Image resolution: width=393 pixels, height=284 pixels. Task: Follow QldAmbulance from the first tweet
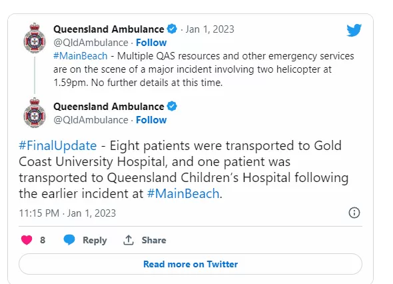pyautogui.click(x=151, y=43)
